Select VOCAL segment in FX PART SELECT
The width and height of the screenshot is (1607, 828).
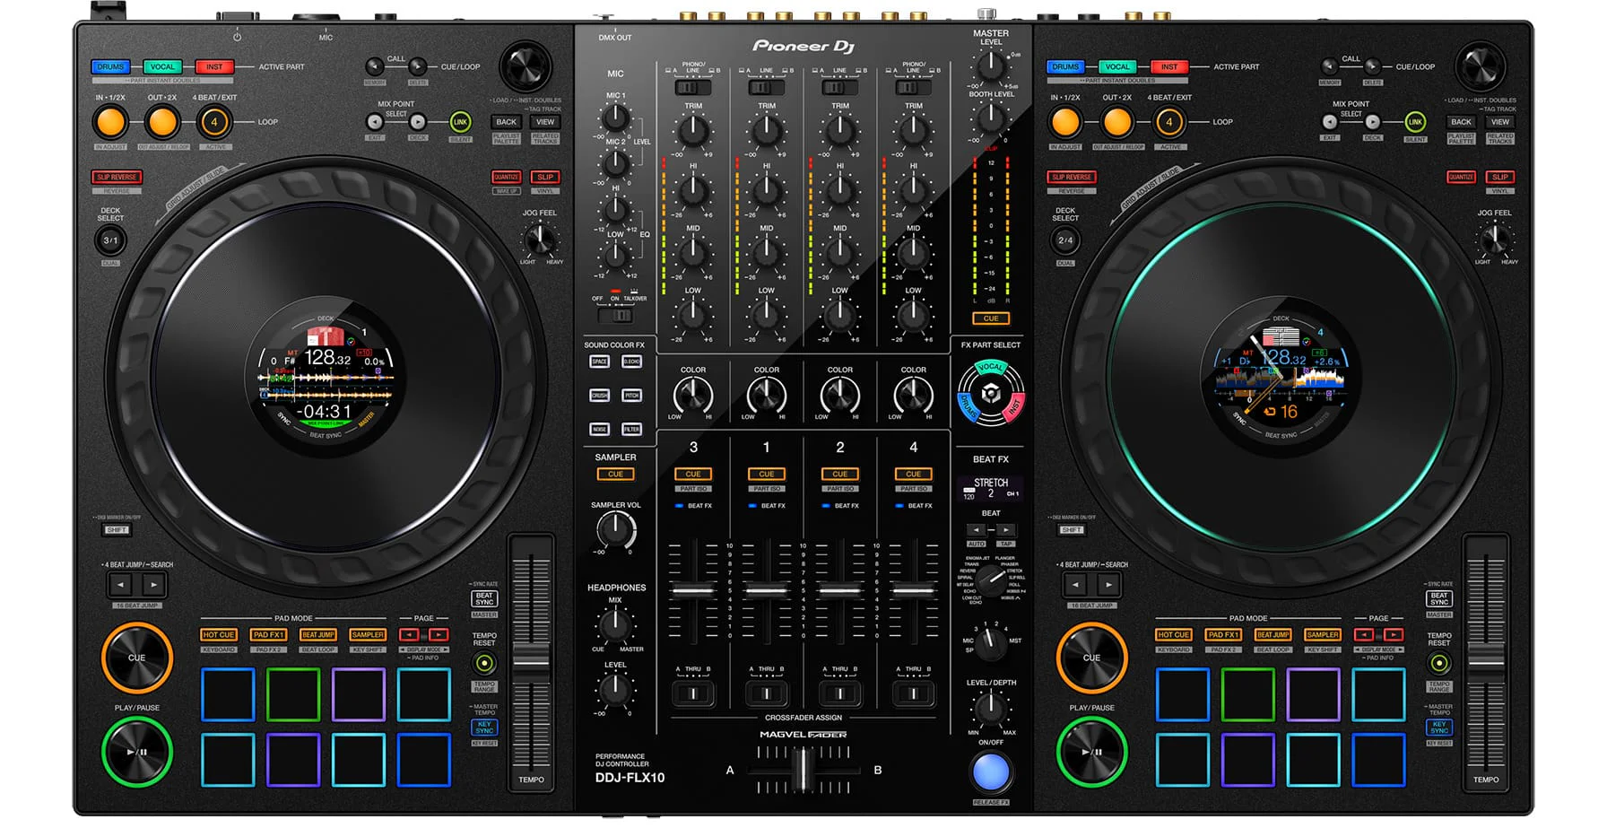click(991, 367)
